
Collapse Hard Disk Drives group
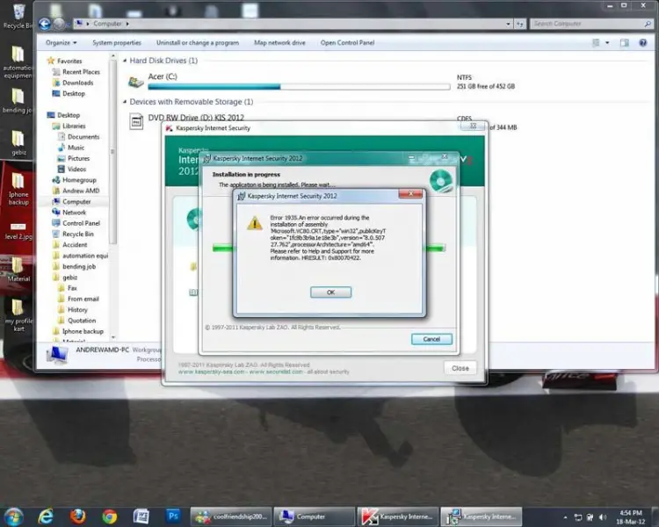click(125, 61)
